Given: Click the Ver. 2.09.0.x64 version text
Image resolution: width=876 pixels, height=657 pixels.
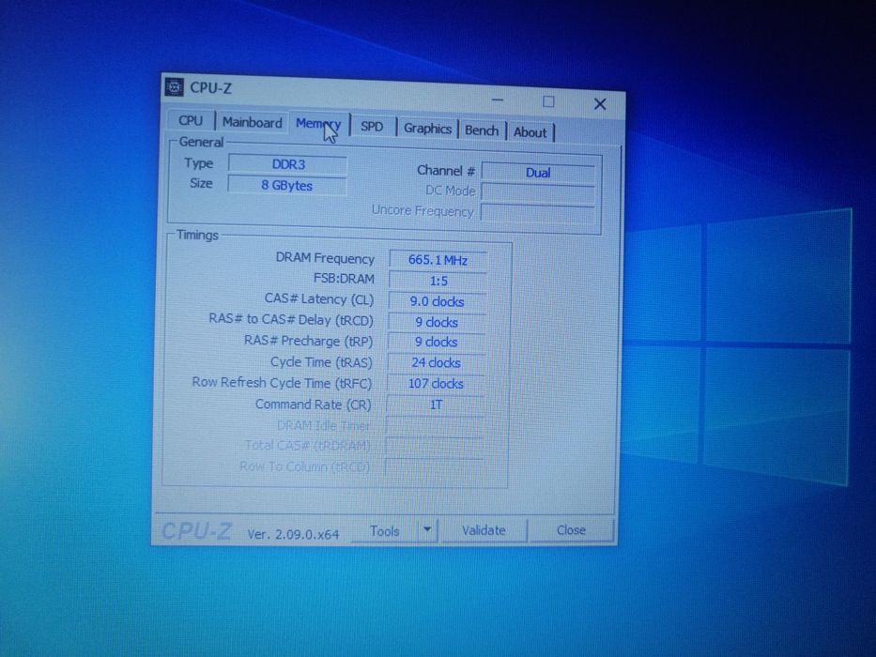Looking at the screenshot, I should pyautogui.click(x=293, y=535).
